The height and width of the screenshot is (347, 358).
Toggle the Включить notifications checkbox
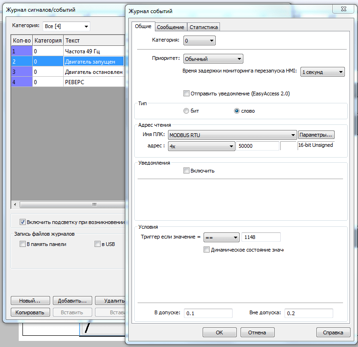click(187, 171)
